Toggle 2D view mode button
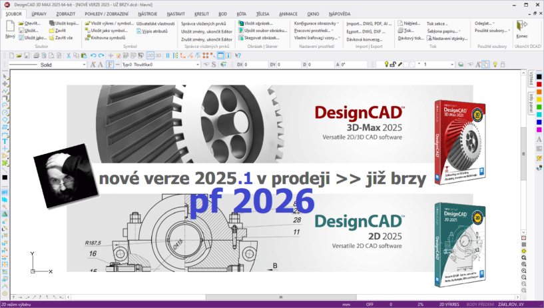Image resolution: width=544 pixels, height=308 pixels. (x=150, y=55)
